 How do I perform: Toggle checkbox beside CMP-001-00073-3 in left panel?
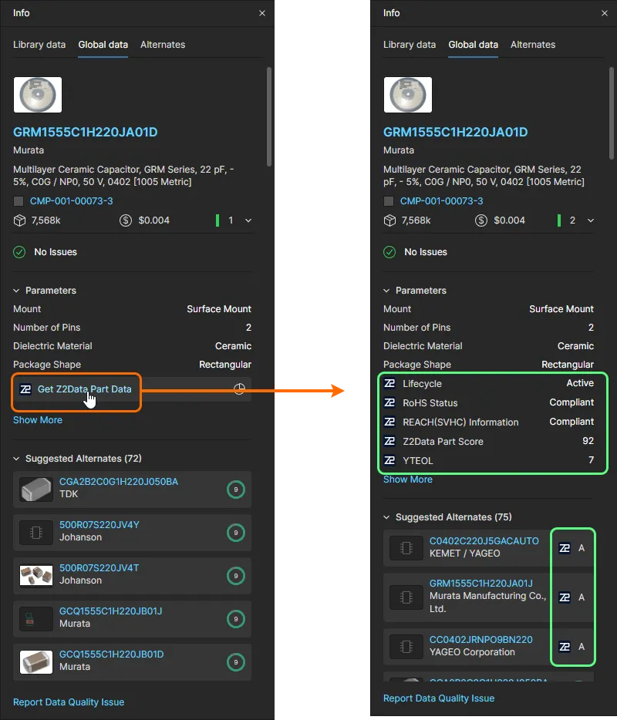[19, 201]
